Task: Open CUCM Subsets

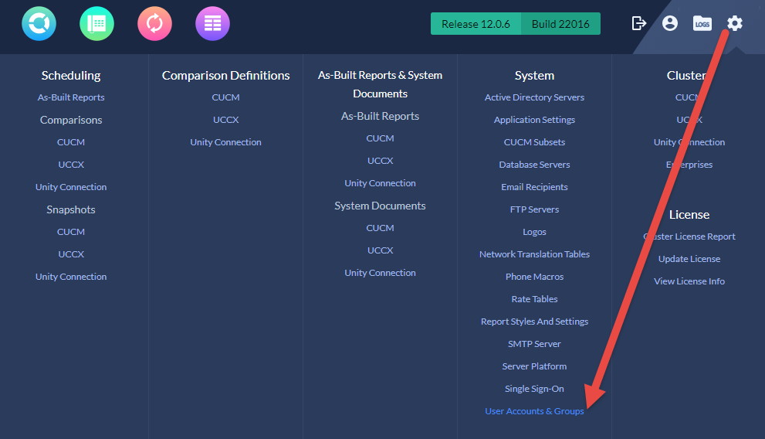Action: (534, 142)
